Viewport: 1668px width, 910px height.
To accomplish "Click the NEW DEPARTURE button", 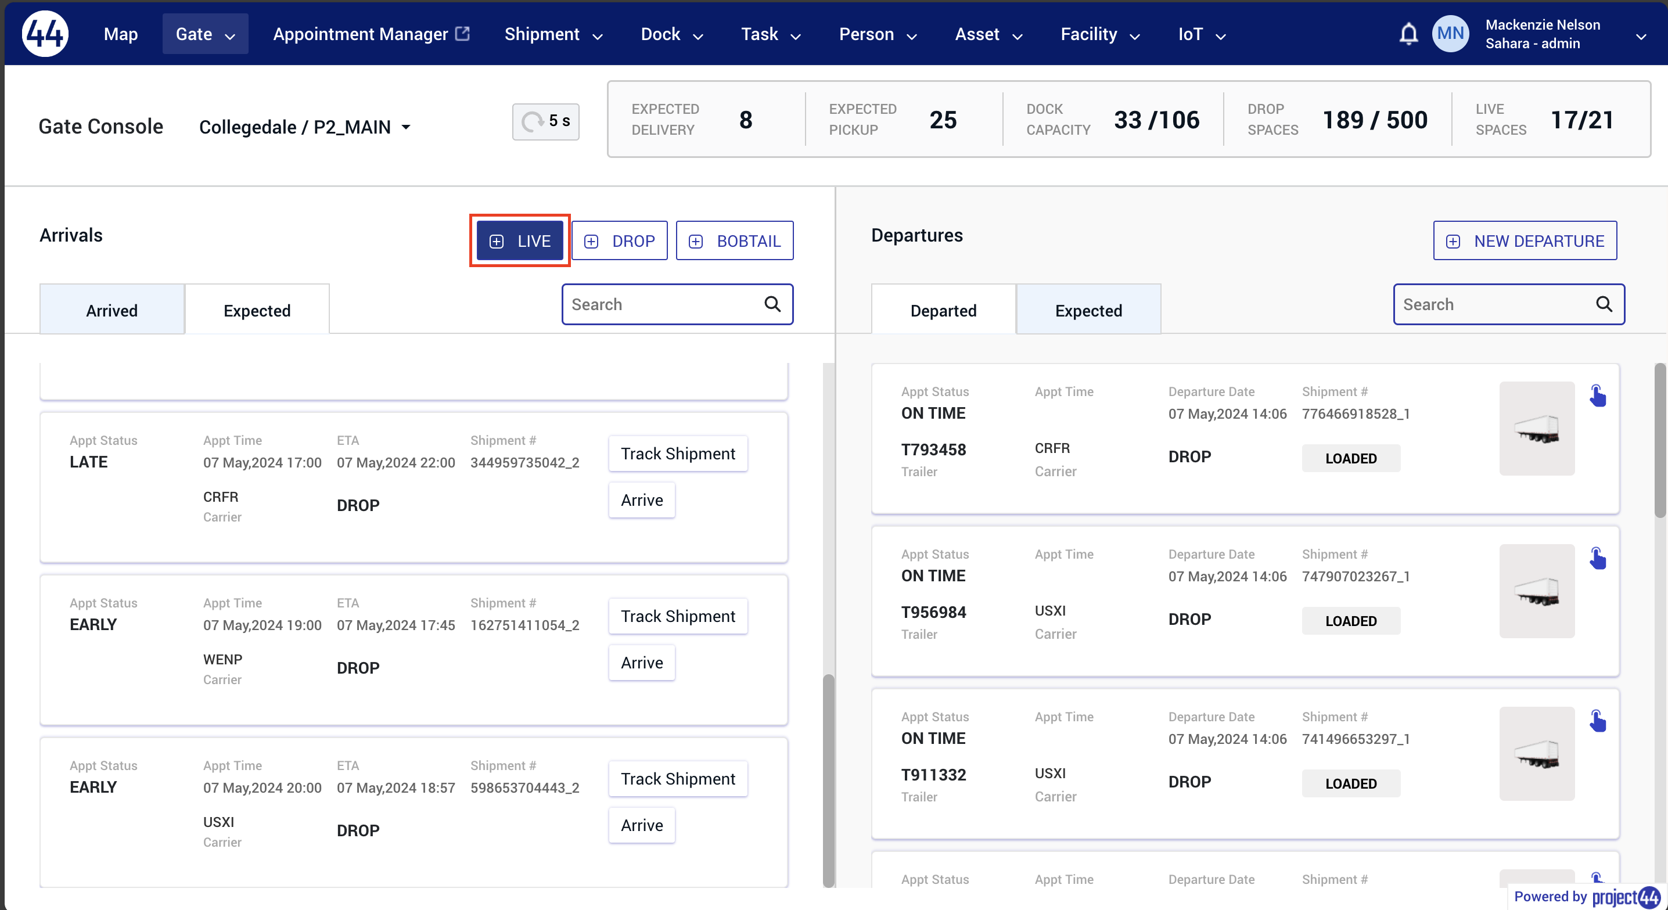I will (1525, 241).
